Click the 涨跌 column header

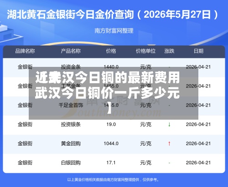[169, 51]
